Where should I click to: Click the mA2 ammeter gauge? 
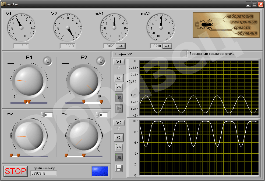pos(161,27)
